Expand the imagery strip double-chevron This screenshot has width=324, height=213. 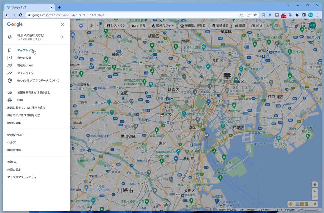tap(315, 204)
